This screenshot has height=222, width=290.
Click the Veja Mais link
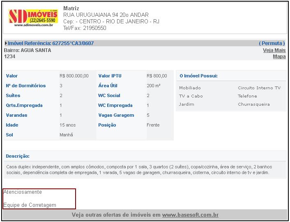pyautogui.click(x=274, y=50)
